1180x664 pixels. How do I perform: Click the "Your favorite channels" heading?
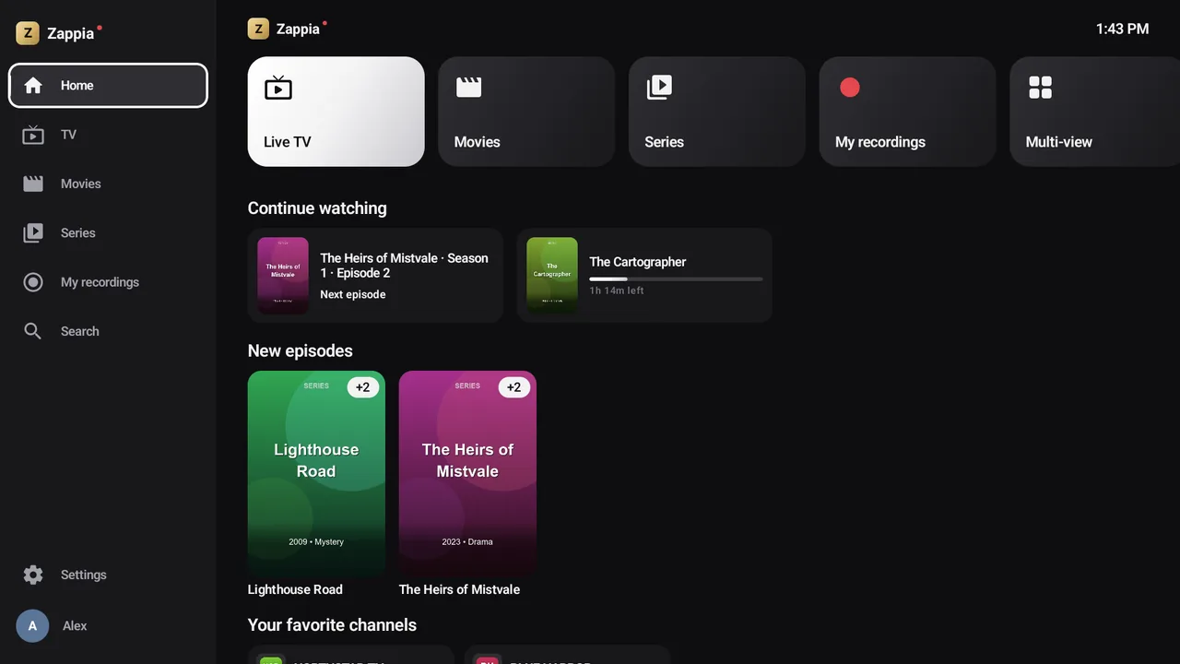click(332, 625)
